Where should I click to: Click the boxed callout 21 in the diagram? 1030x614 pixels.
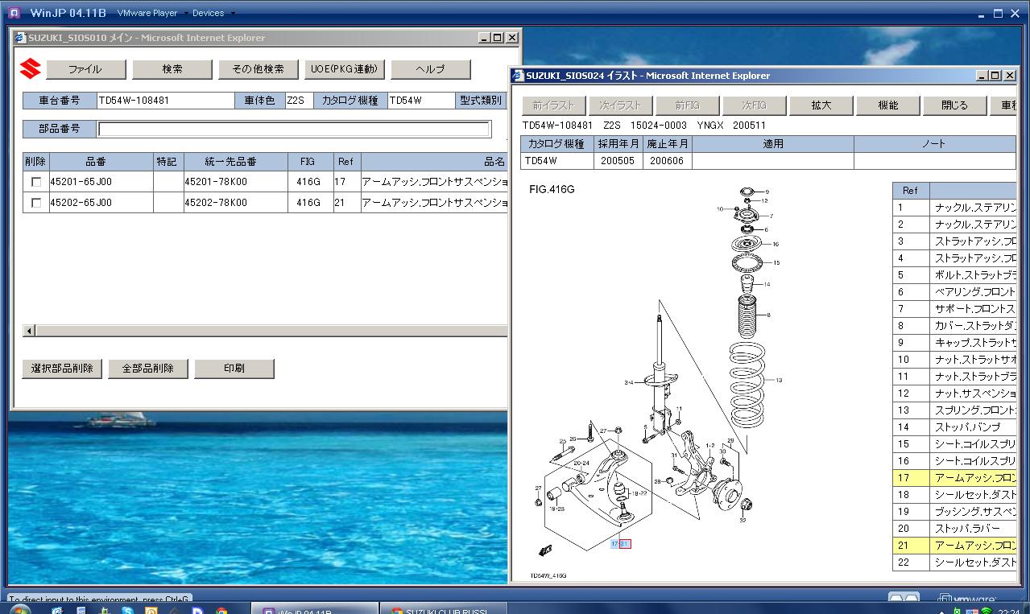tap(626, 545)
